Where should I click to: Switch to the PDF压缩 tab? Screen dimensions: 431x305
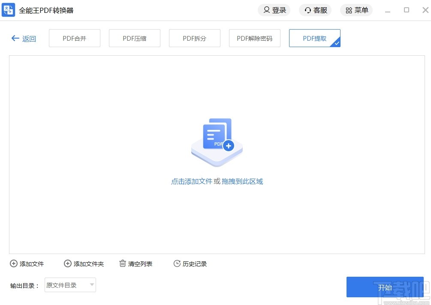pos(134,38)
